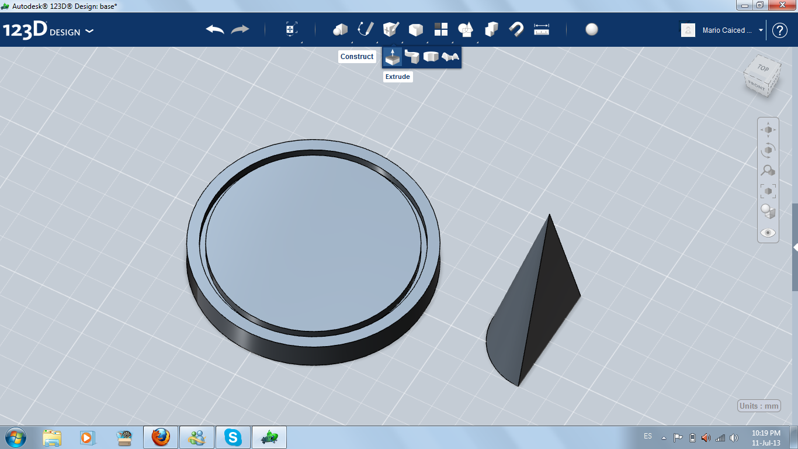Activate the Pan navigation tool
This screenshot has width=798, height=449.
[768, 129]
